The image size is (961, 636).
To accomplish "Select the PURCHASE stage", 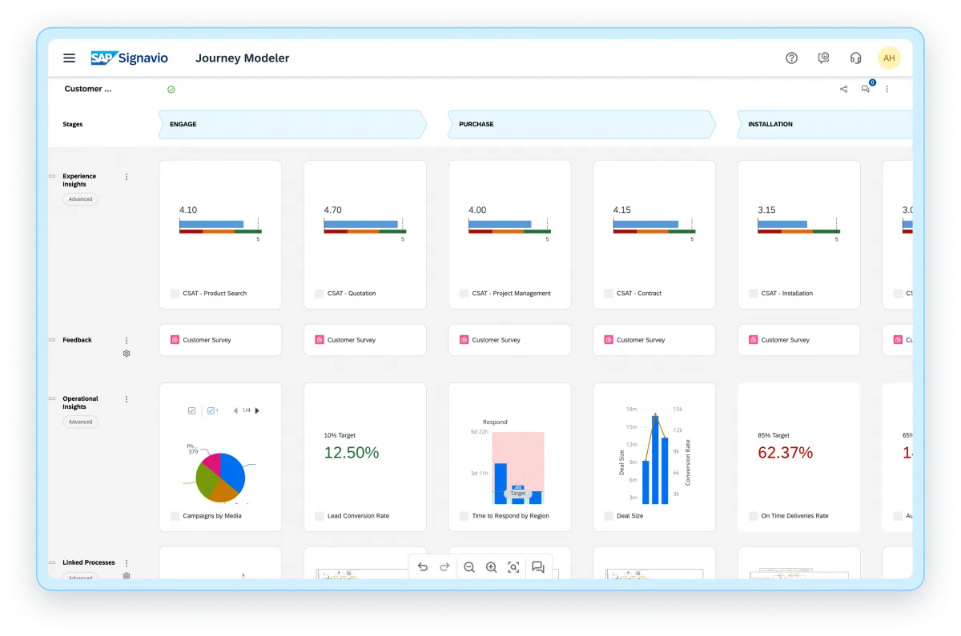I will [582, 124].
